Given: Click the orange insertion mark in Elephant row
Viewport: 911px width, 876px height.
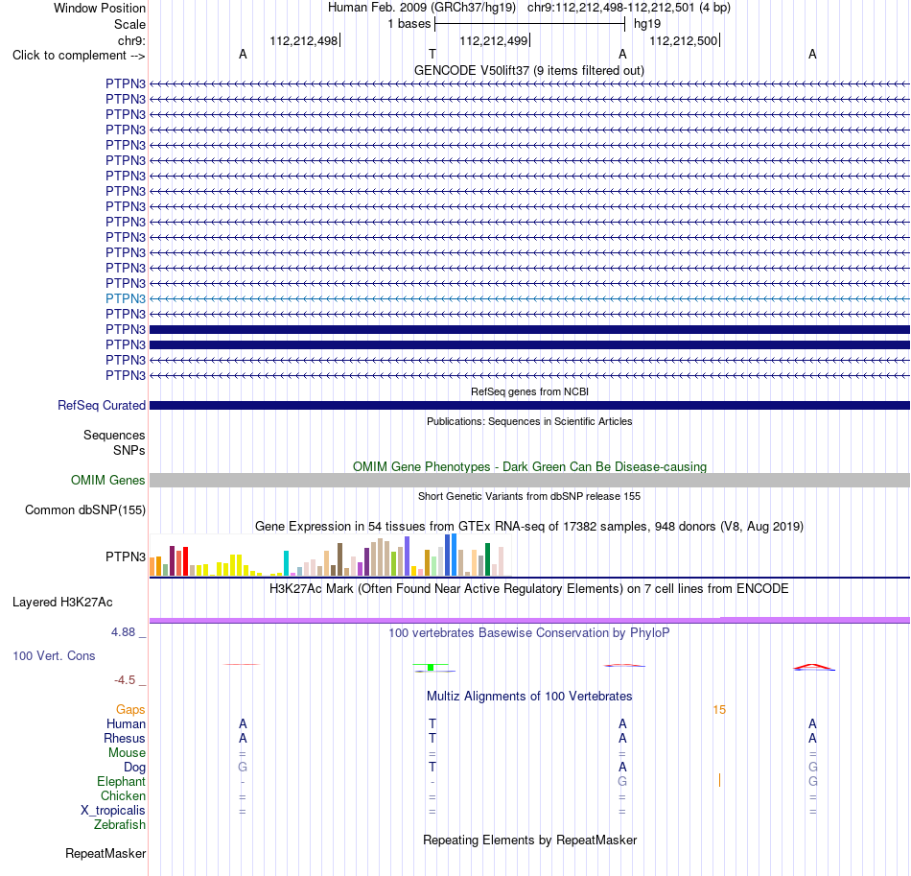Looking at the screenshot, I should click(x=719, y=780).
